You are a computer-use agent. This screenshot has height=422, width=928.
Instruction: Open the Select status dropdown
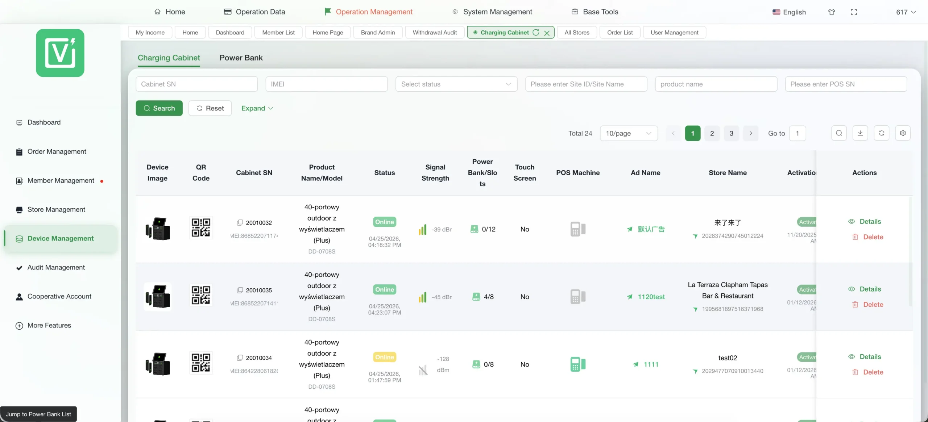point(456,84)
